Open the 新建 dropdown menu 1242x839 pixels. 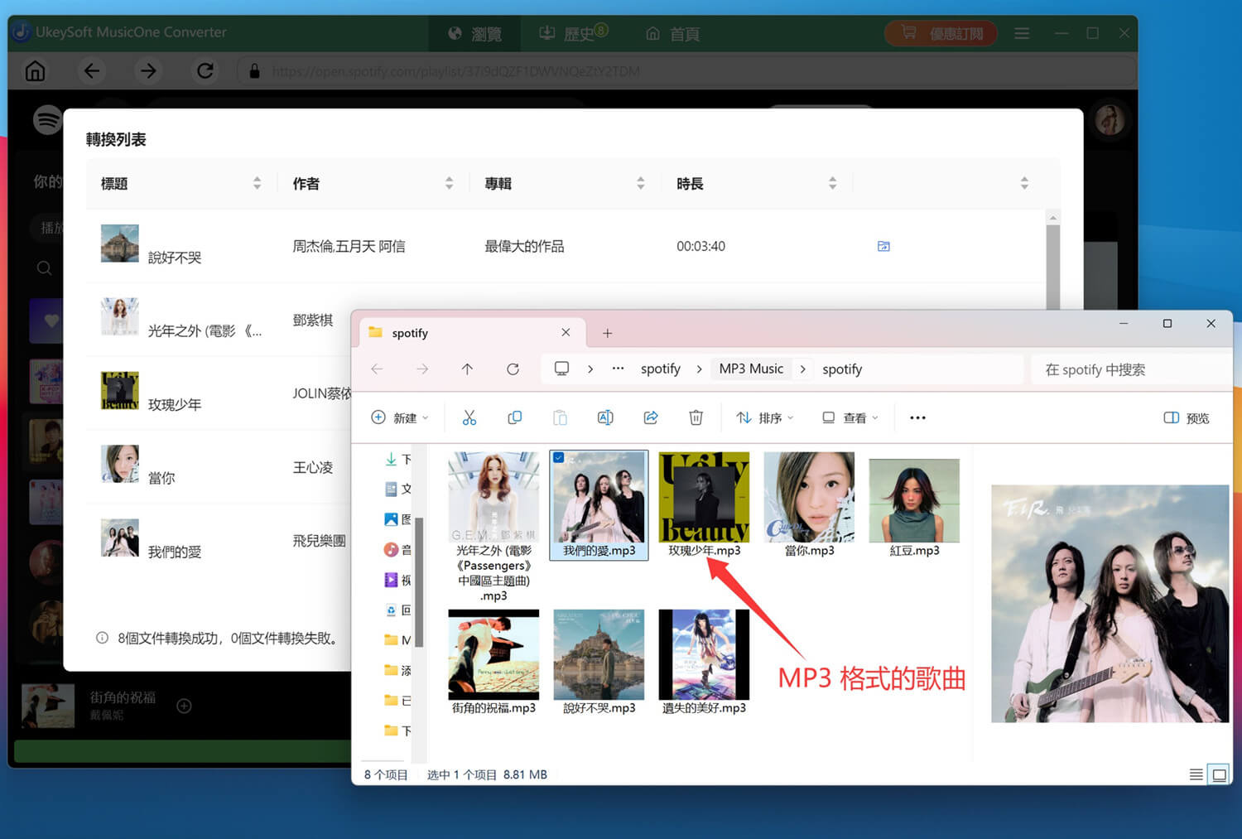pos(400,418)
